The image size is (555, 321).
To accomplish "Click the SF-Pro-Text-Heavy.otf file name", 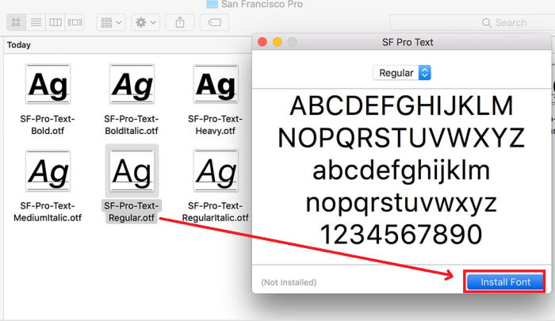I will coord(215,125).
